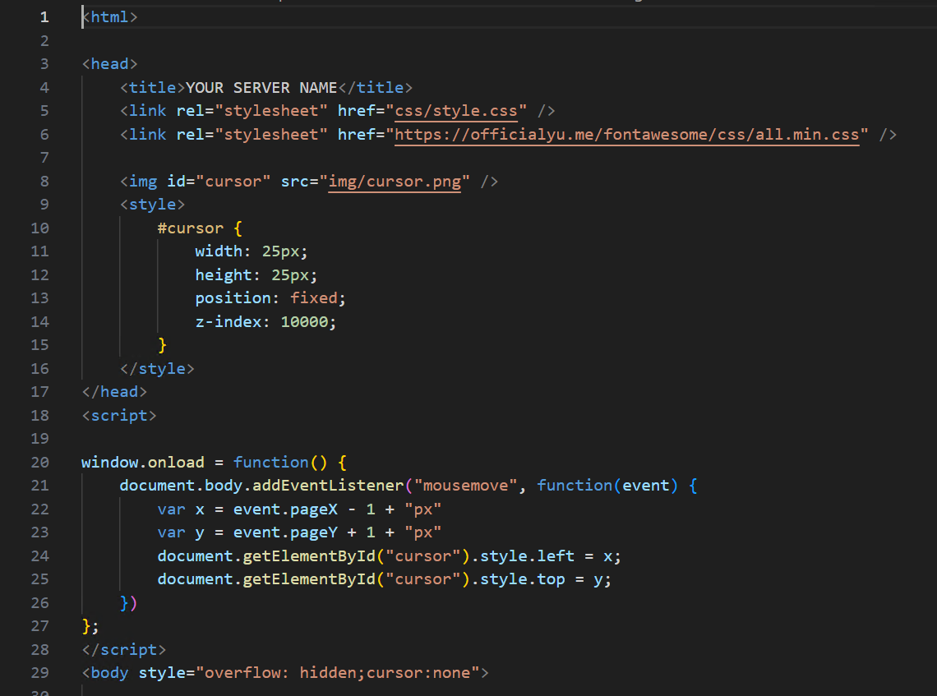The height and width of the screenshot is (696, 937).
Task: Click the body tag's style attribute value
Action: point(337,673)
